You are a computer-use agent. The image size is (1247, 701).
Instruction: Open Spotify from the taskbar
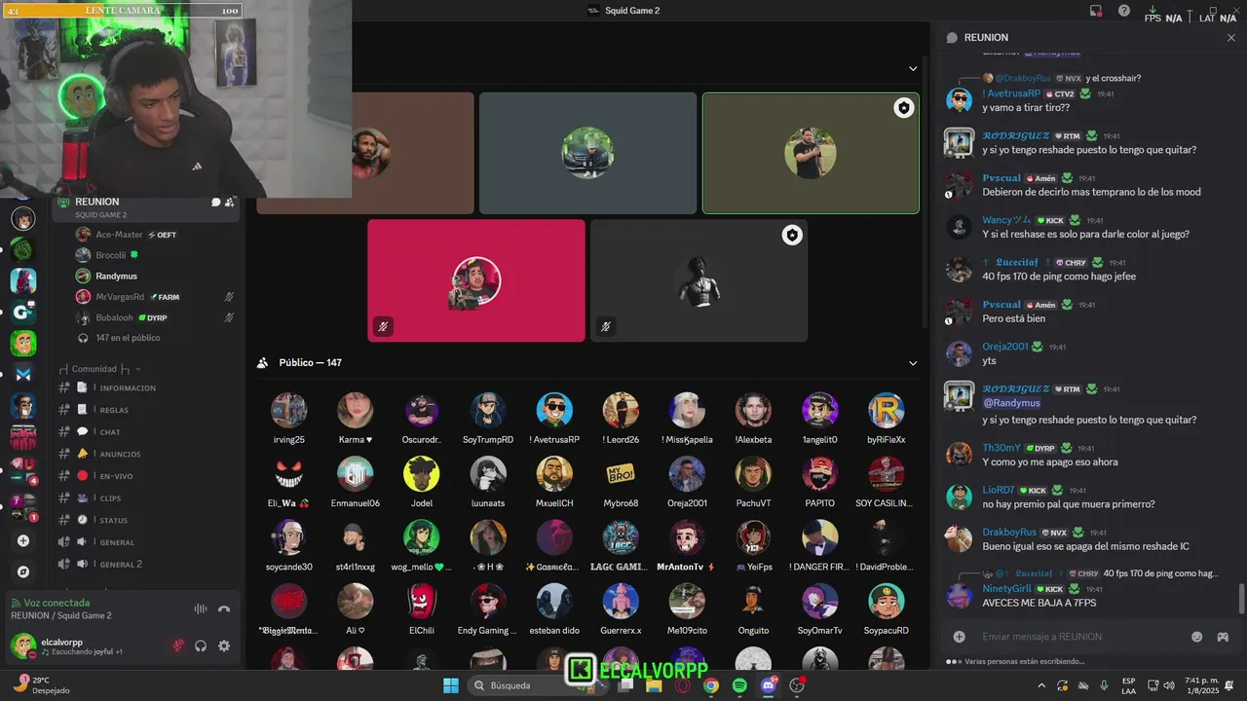tap(739, 685)
